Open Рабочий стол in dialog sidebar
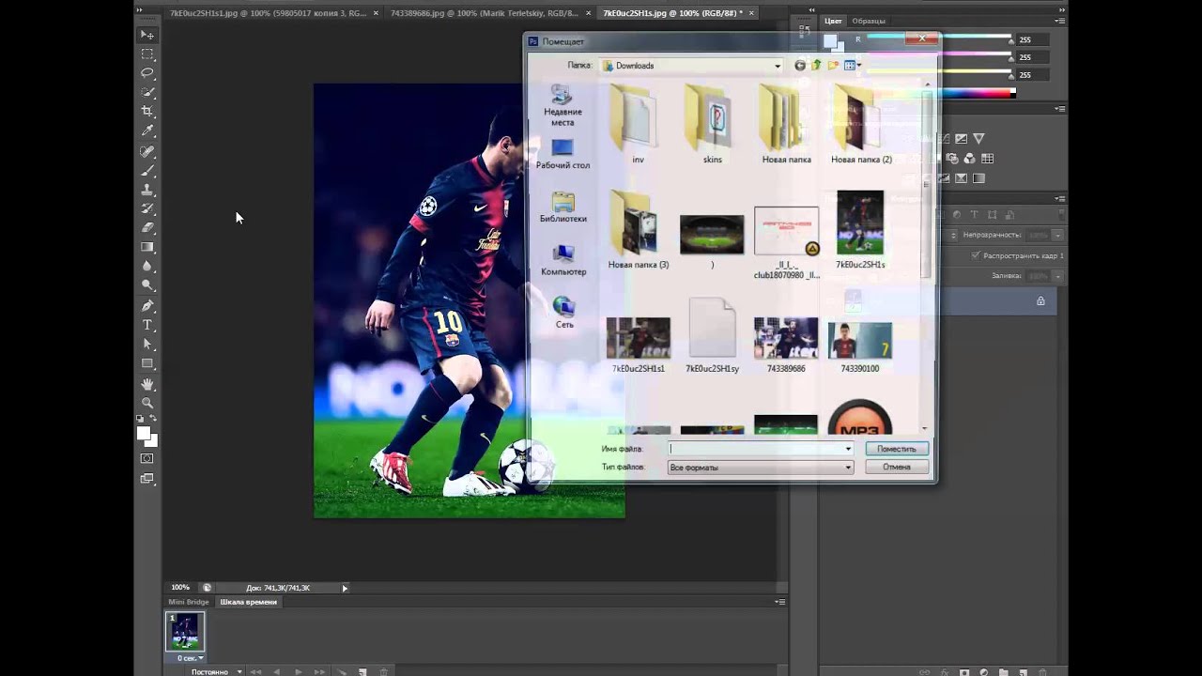Viewport: 1202px width, 676px height. coord(562,155)
